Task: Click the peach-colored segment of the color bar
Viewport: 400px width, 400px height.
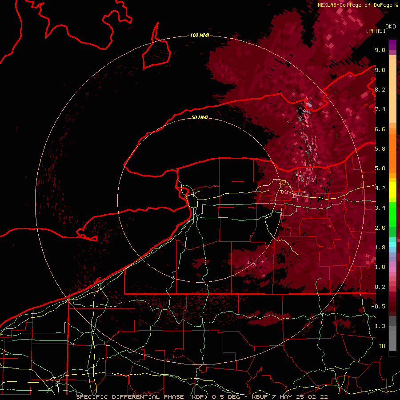Action: 392,92
